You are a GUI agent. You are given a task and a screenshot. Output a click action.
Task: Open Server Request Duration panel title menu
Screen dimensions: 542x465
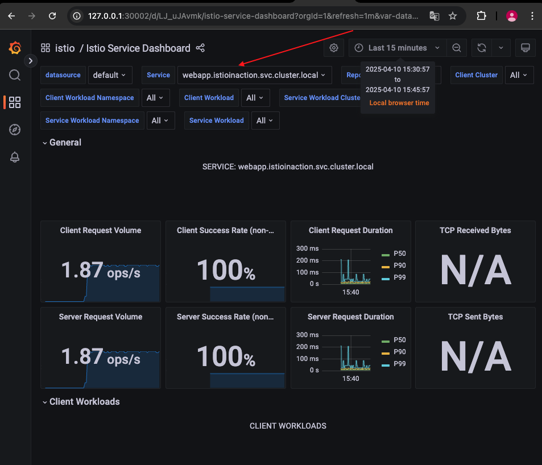[x=350, y=317]
